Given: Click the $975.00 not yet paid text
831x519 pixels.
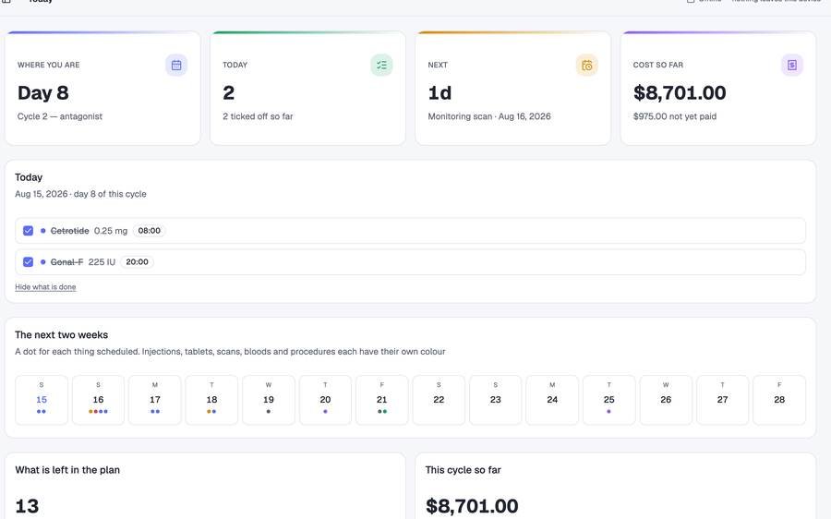Looking at the screenshot, I should (x=675, y=116).
